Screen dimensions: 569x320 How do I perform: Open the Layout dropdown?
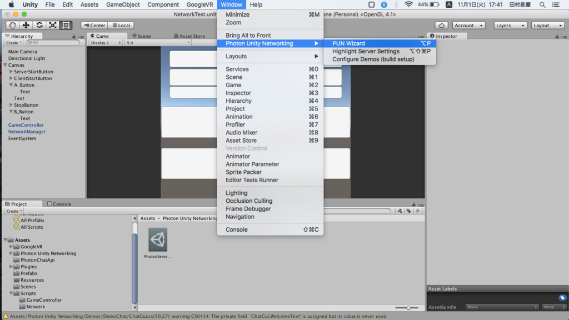tap(548, 26)
